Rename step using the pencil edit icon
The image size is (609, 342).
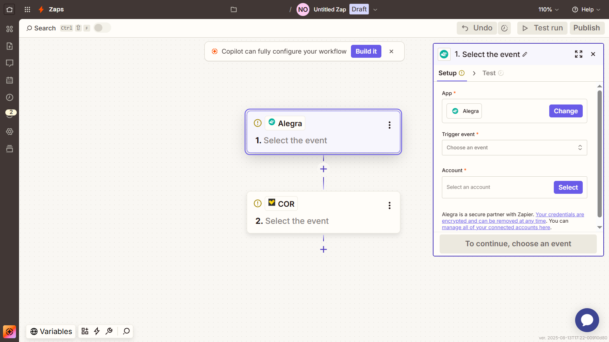(525, 54)
